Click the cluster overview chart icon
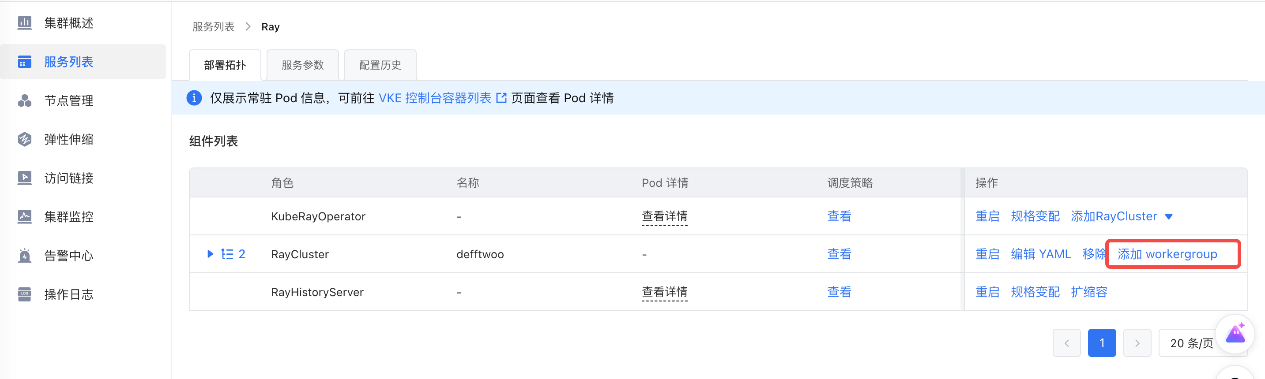Viewport: 1265px width, 379px height. [x=25, y=22]
